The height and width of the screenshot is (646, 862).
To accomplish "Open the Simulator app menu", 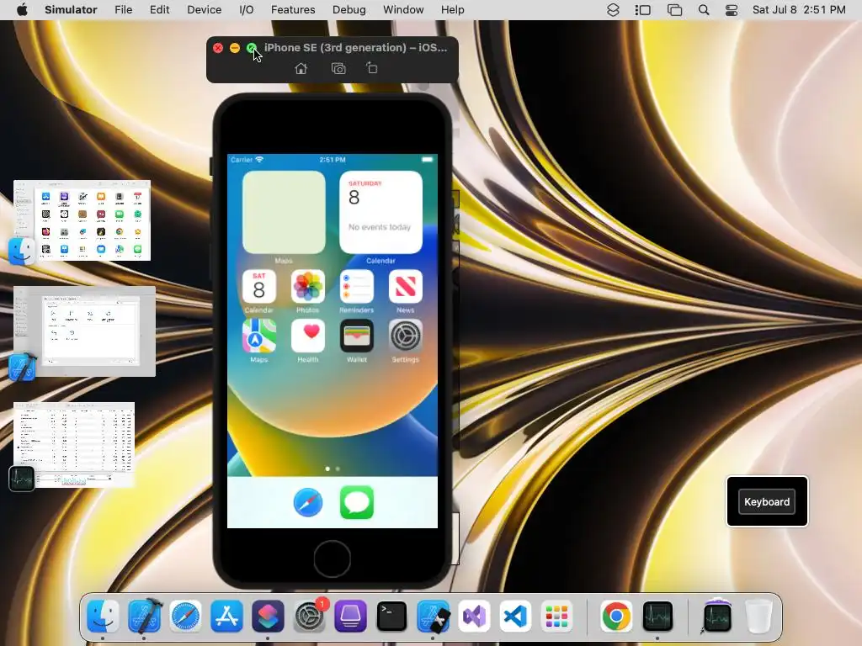I will pos(71,10).
